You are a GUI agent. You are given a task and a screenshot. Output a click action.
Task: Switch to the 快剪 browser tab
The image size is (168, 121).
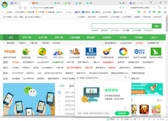[37, 3]
